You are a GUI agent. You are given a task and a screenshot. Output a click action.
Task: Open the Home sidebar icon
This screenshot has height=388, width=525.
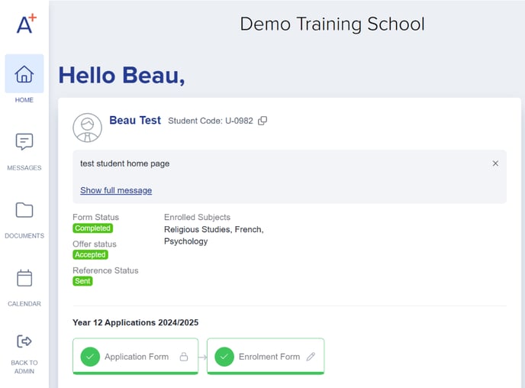(24, 74)
